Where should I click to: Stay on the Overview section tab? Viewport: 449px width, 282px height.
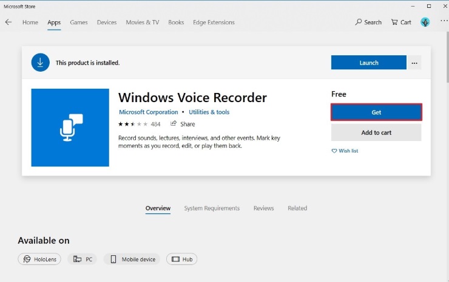pos(158,208)
